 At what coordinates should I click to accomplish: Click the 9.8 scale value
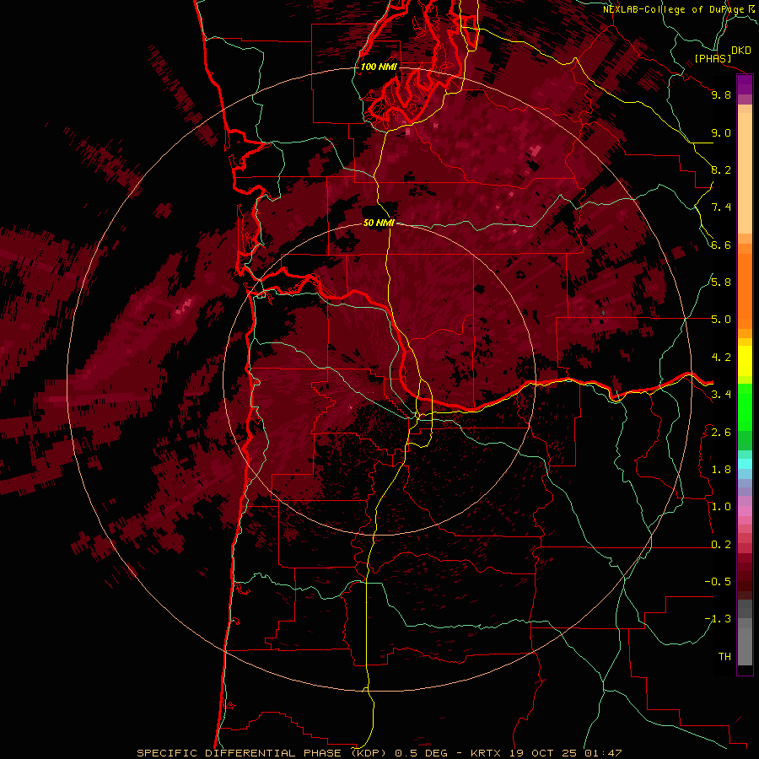coord(721,94)
